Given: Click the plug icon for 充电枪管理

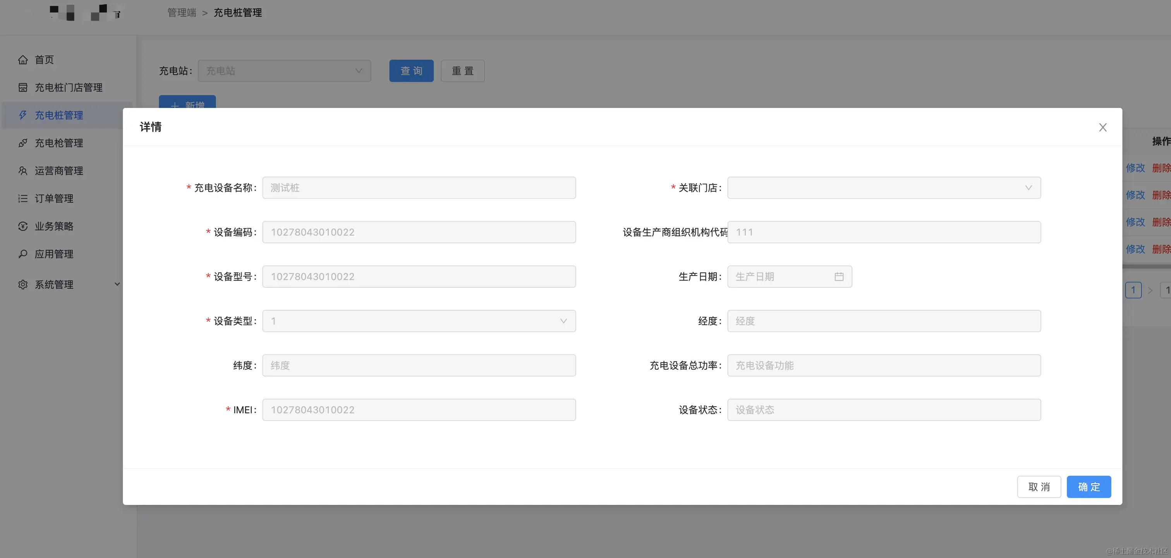Looking at the screenshot, I should coord(23,143).
